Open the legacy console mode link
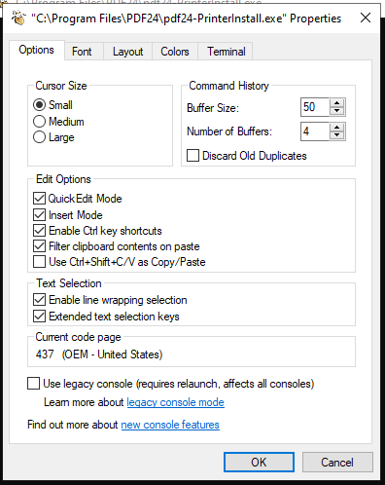Screen dimensions: 385x485 [x=175, y=402]
